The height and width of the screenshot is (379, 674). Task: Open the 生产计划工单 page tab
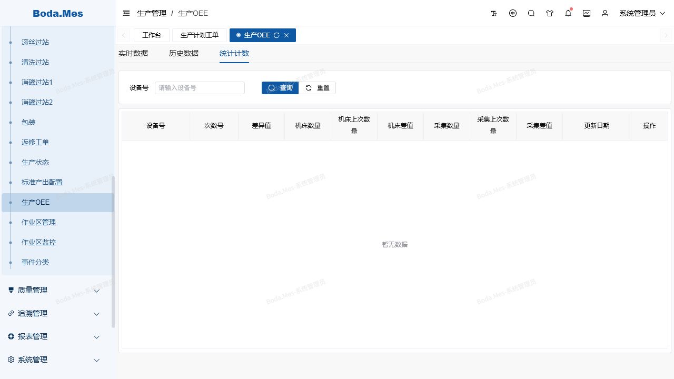pyautogui.click(x=200, y=35)
